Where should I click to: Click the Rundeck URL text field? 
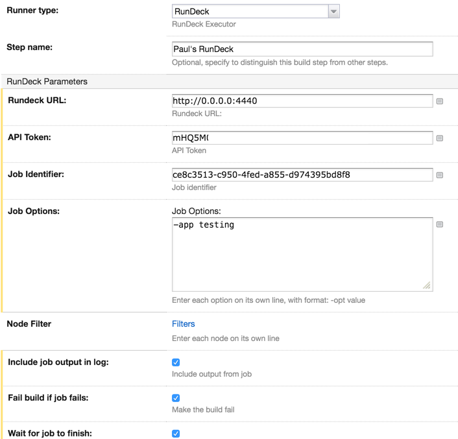[302, 101]
